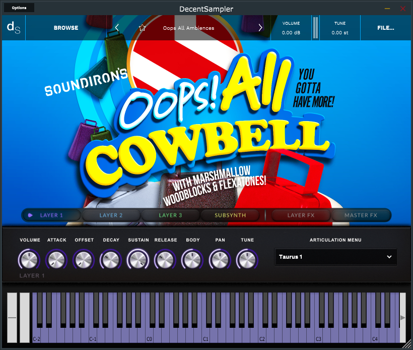Play the C0 key on keyboard

[x=149, y=336]
